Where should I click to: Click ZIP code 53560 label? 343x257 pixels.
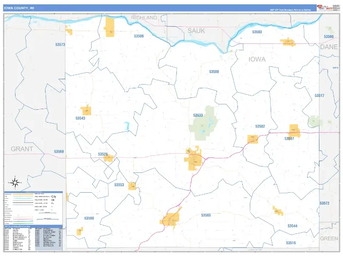[329, 36]
